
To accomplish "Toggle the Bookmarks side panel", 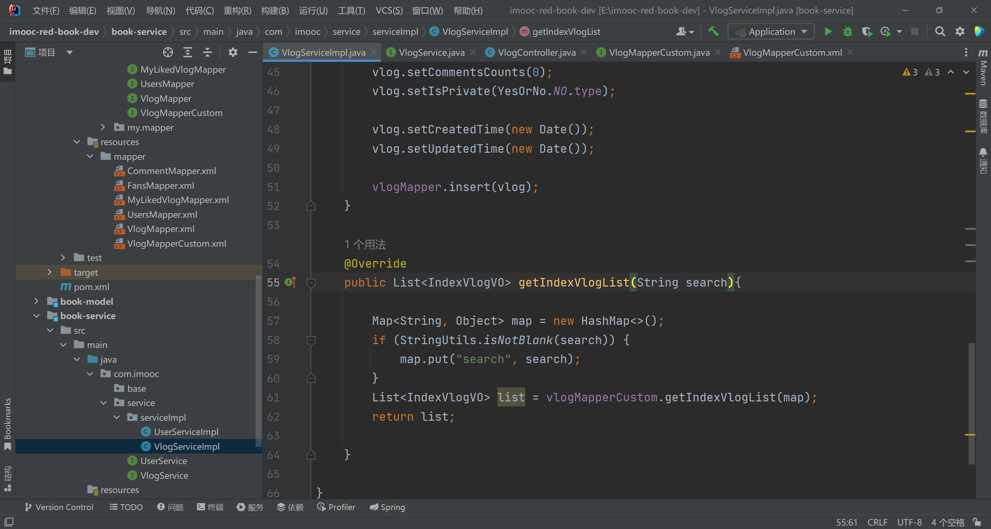I will (7, 423).
